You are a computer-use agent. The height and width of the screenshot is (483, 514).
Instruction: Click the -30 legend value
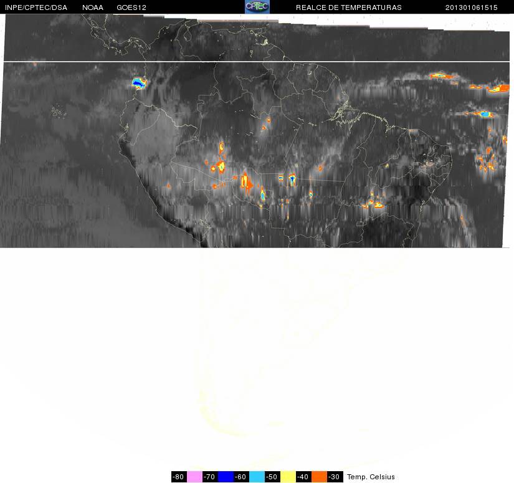tap(335, 477)
